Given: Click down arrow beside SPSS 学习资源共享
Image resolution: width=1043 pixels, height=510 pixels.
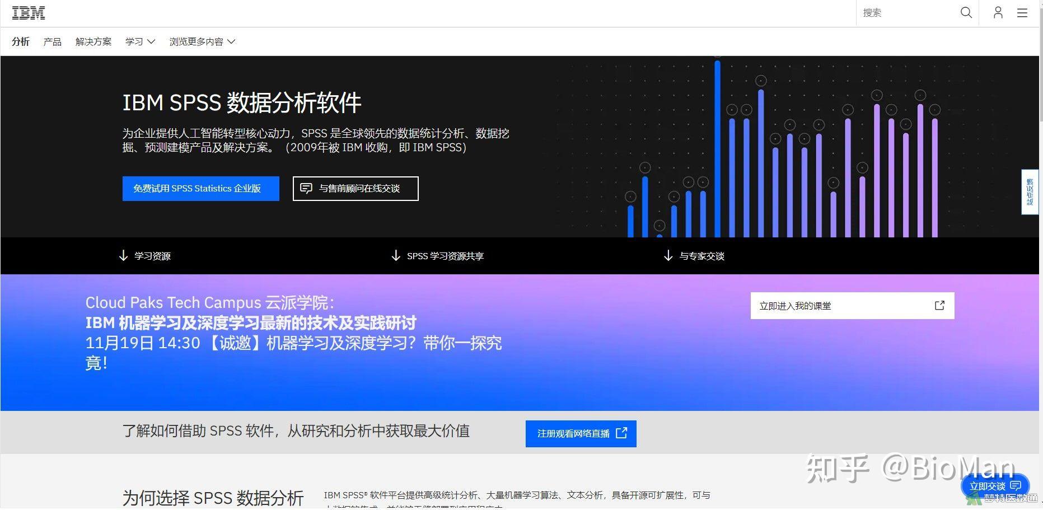Looking at the screenshot, I should [x=396, y=256].
